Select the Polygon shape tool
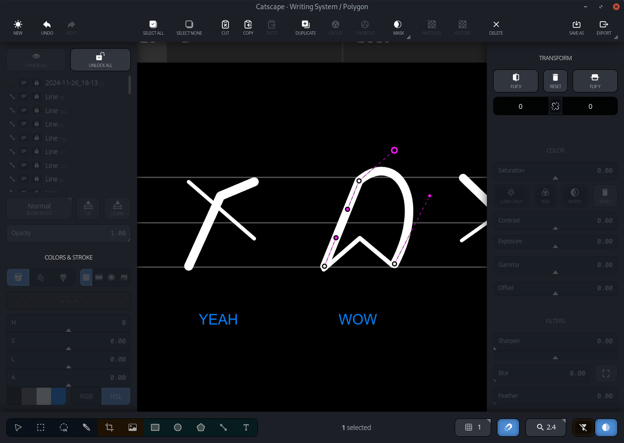This screenshot has height=443, width=624. [201, 427]
